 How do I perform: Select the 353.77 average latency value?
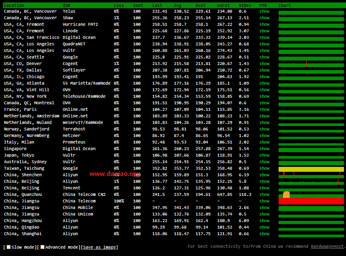click(x=181, y=168)
